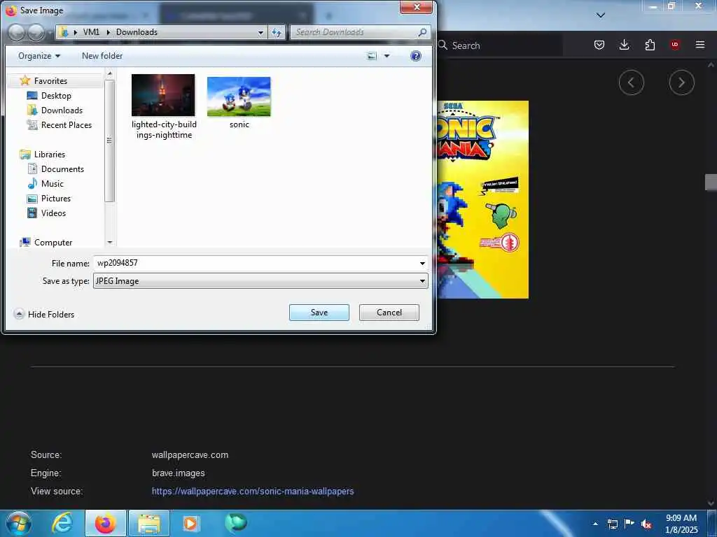Image resolution: width=717 pixels, height=537 pixels.
Task: Open the Organize dropdown menu
Action: 39,56
